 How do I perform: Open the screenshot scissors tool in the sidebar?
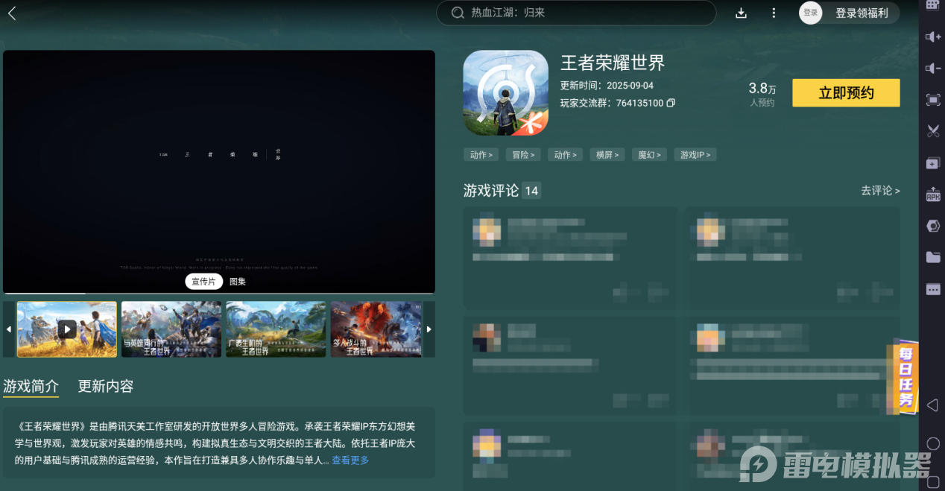[932, 131]
